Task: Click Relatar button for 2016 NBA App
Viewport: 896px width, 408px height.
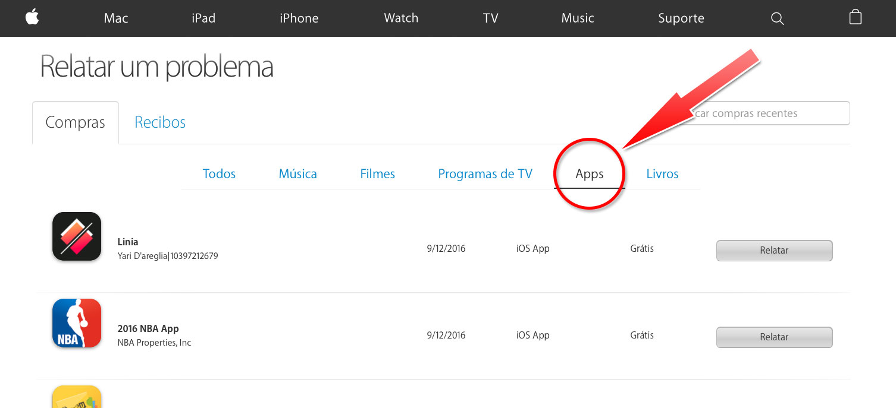Action: point(774,337)
